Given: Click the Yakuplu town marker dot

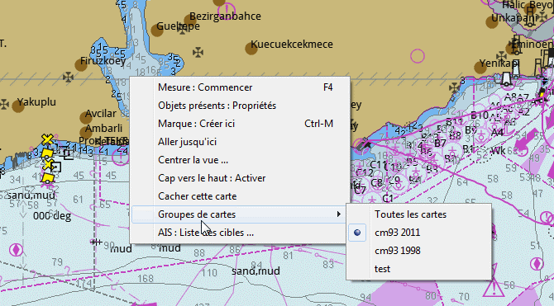Looking at the screenshot, I should pos(18,106).
